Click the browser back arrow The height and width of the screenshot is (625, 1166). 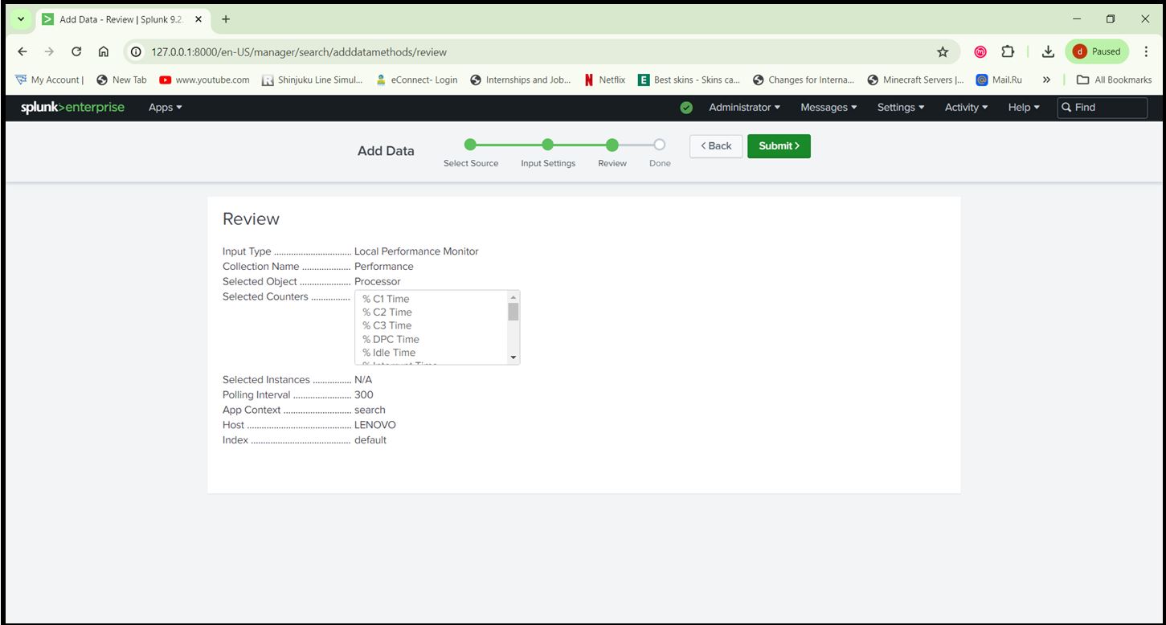(x=22, y=51)
